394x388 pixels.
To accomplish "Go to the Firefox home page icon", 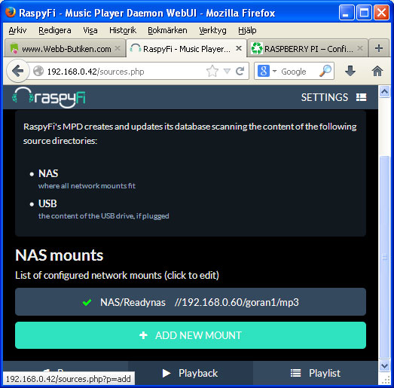I will pos(377,71).
